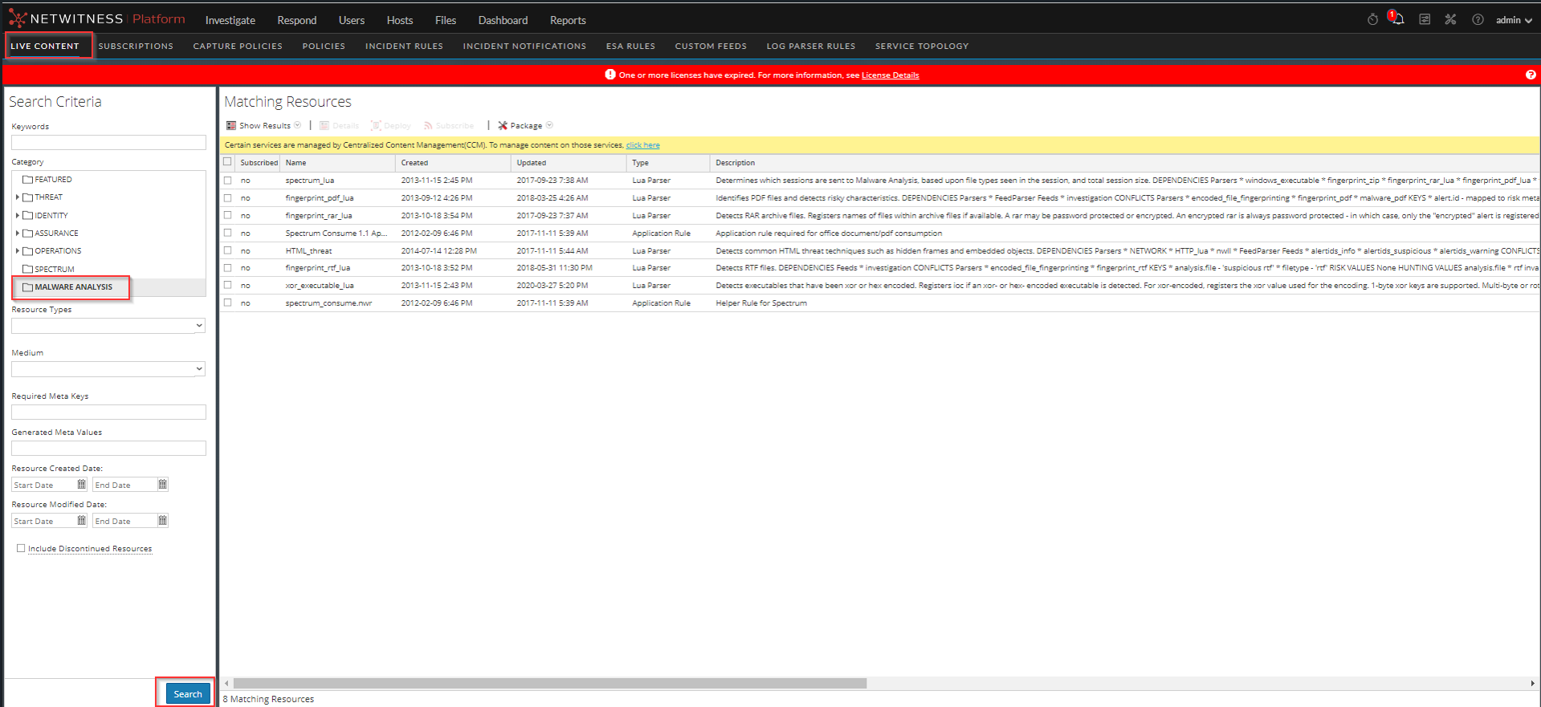This screenshot has height=707, width=1541.
Task: Select the MALWARE ANALYSIS category folder
Action: click(68, 286)
